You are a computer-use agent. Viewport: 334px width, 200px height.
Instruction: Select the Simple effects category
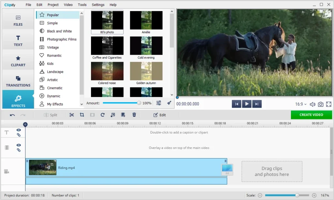point(58,23)
